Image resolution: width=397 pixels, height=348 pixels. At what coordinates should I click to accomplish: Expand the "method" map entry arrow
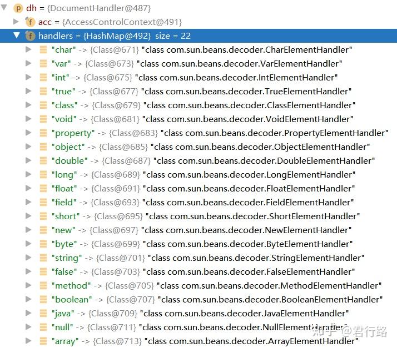[28, 285]
